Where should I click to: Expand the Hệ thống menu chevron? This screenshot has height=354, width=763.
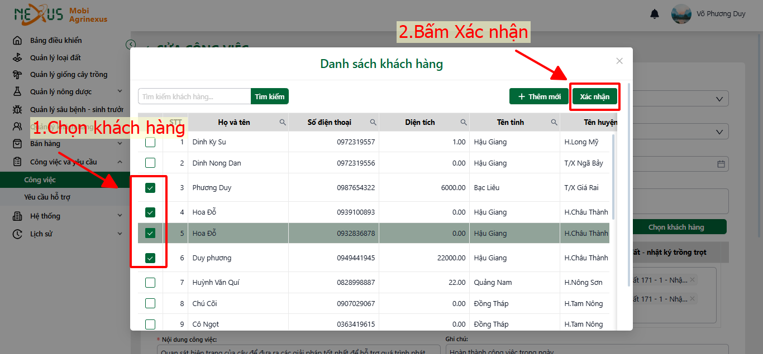pos(120,216)
